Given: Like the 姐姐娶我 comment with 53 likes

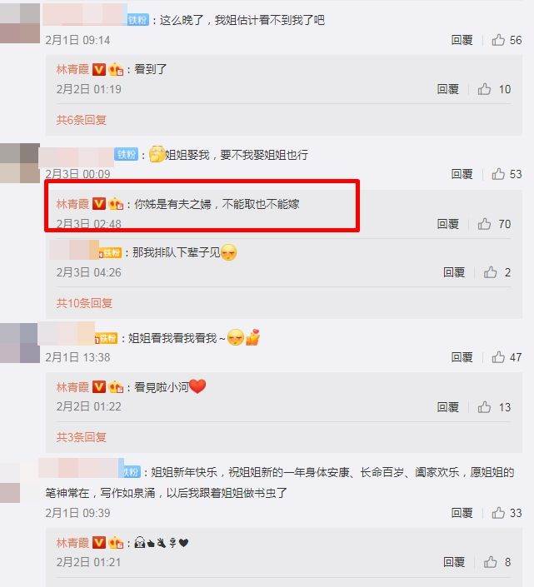Looking at the screenshot, I should [x=498, y=174].
